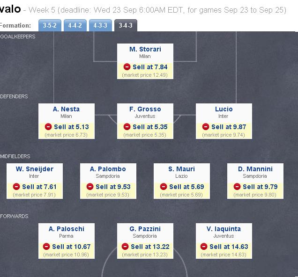
Task: Click red minus icon on A. Palombo
Action: tap(89, 187)
